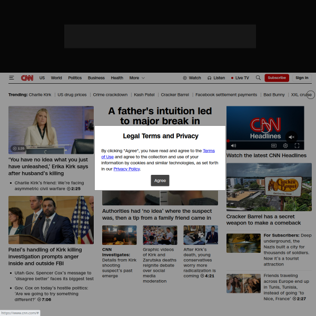This screenshot has width=316, height=316.
Task: Open 'asymmetric civil warfare' video link
Action: tap(49, 185)
